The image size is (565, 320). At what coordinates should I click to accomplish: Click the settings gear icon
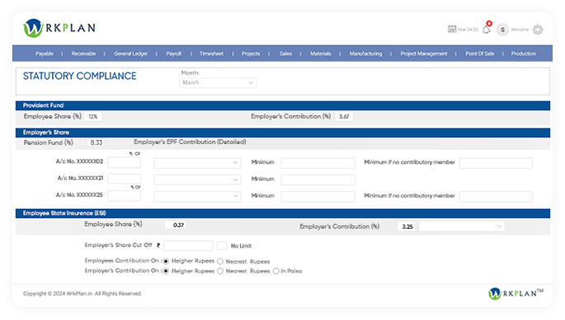538,30
